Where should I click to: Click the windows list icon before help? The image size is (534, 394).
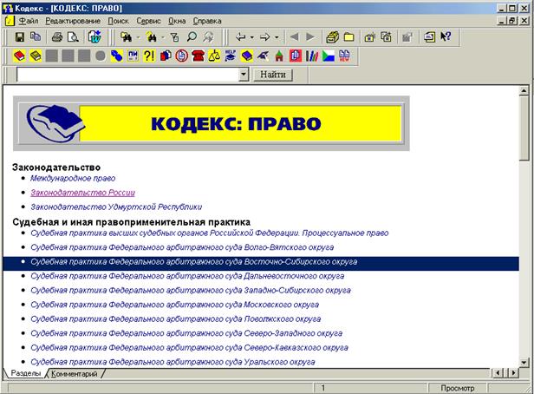point(429,36)
